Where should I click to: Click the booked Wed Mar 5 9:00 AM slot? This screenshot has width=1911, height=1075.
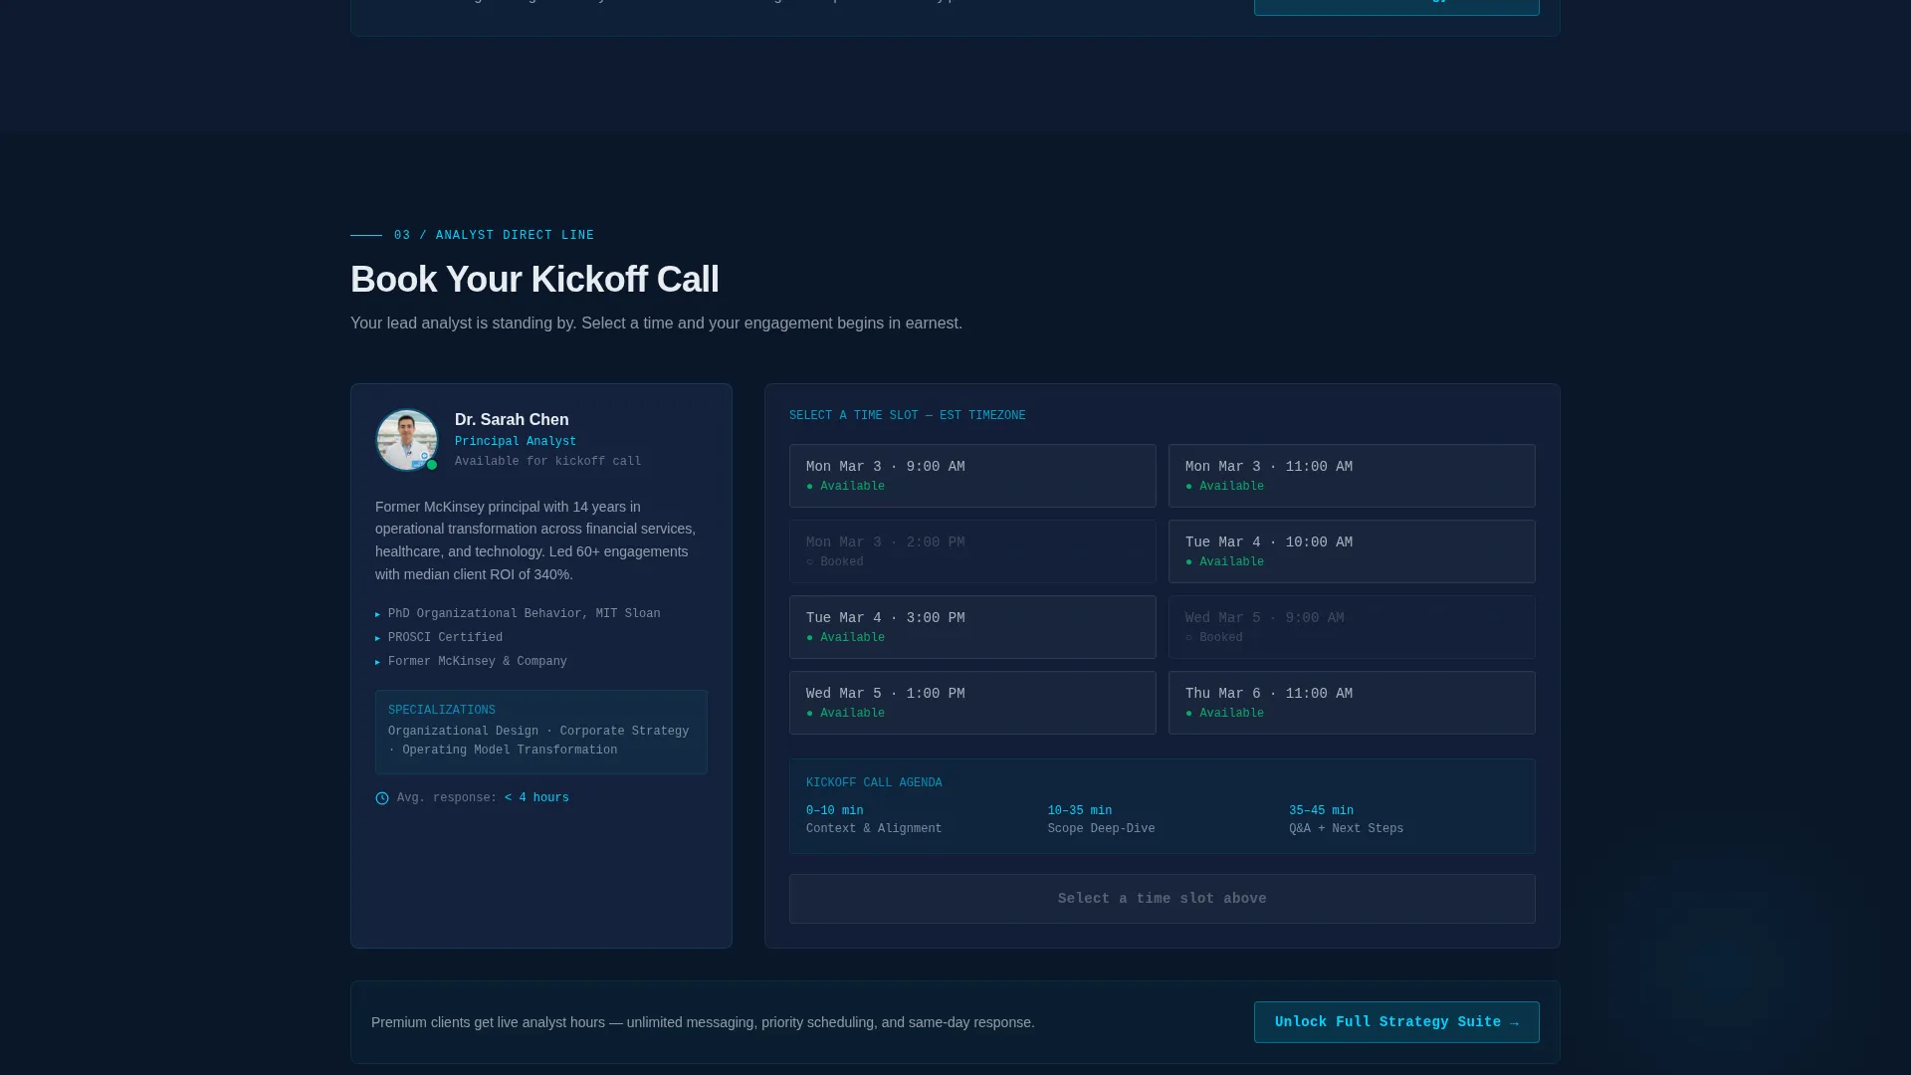[x=1352, y=627]
